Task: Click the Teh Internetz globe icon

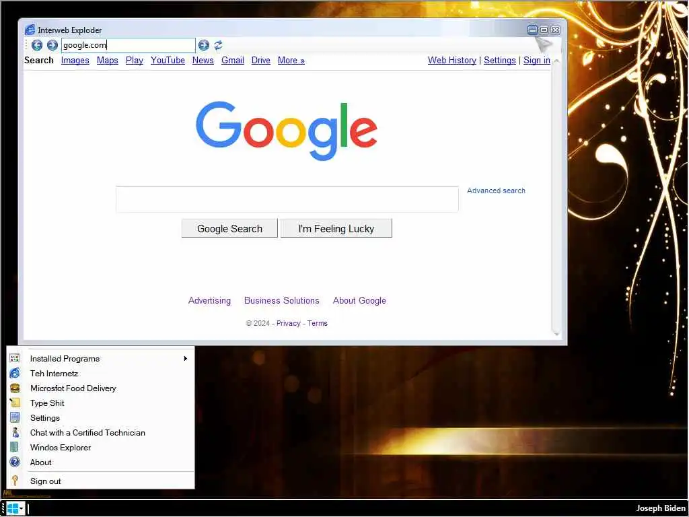Action: tap(15, 373)
